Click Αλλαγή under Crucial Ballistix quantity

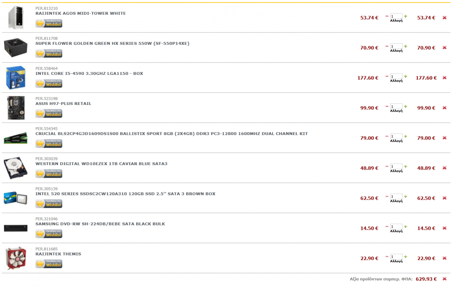click(396, 141)
